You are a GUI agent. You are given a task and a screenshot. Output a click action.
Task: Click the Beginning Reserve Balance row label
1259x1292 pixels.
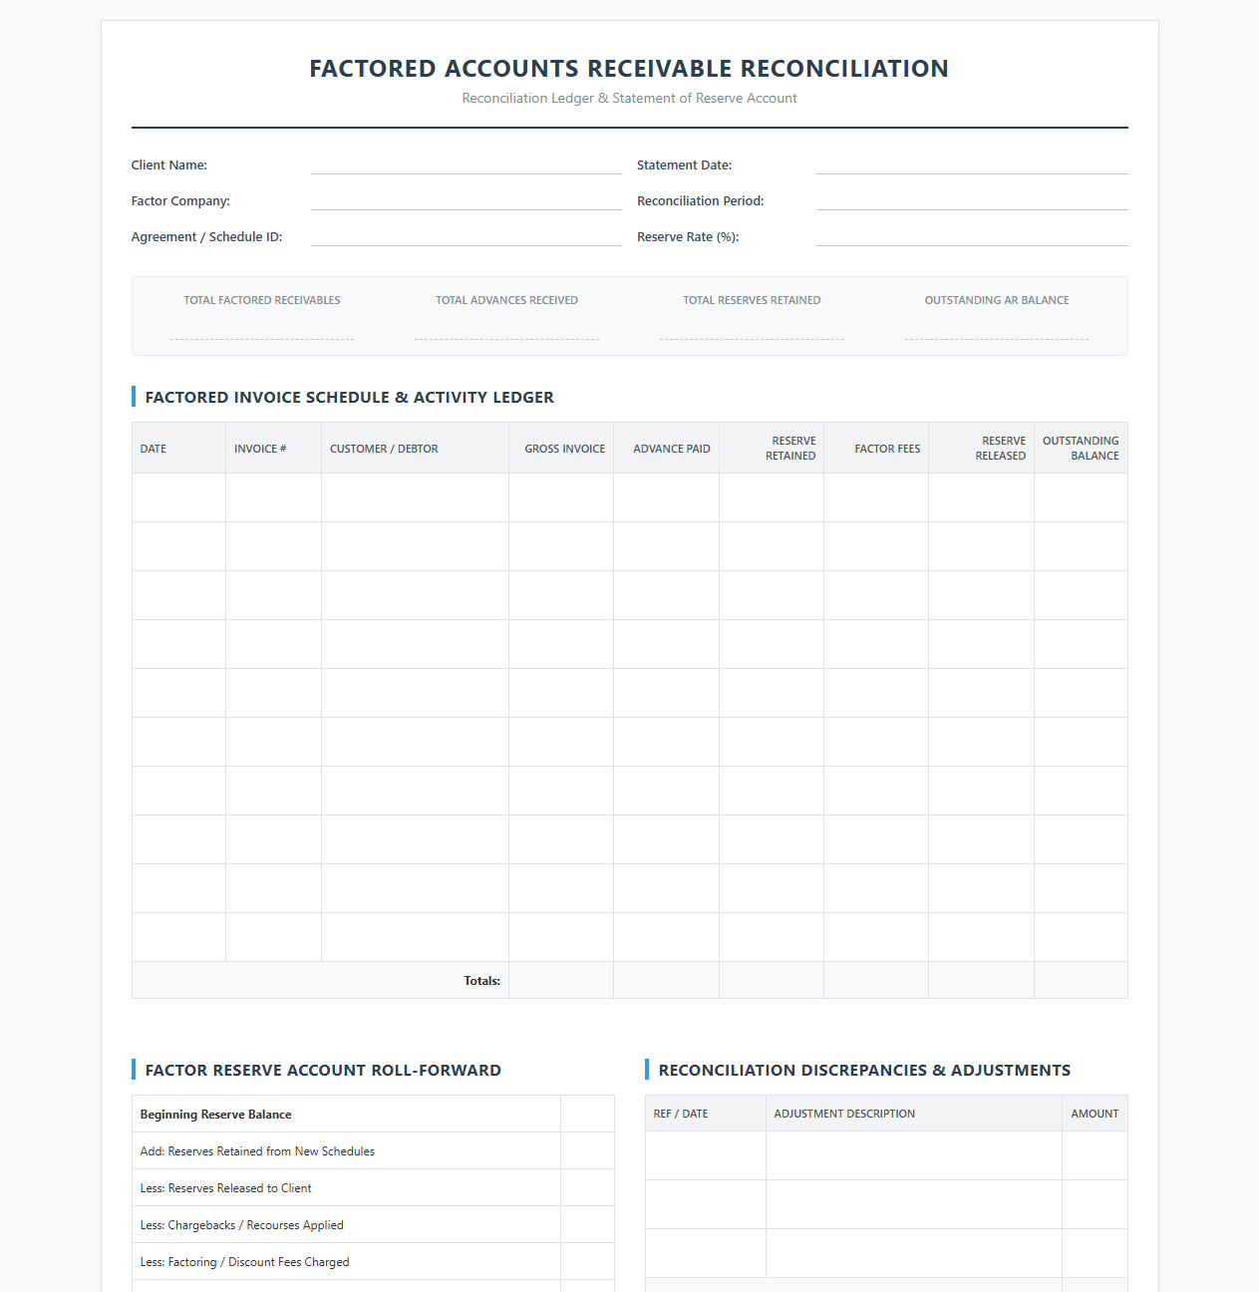pos(215,1115)
